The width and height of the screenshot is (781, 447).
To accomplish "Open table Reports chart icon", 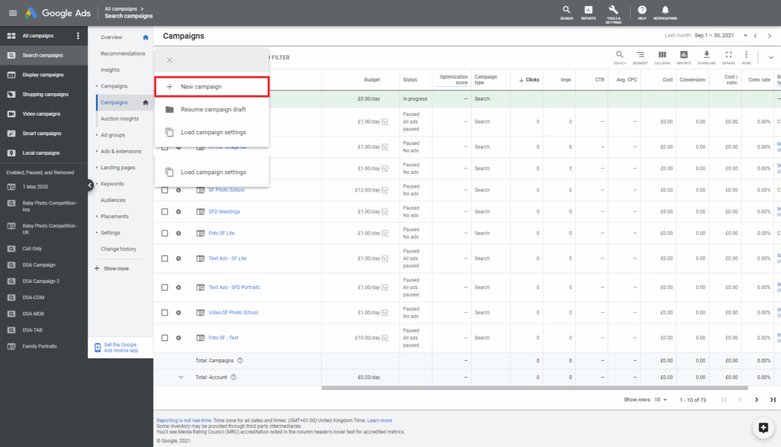I will coord(684,57).
